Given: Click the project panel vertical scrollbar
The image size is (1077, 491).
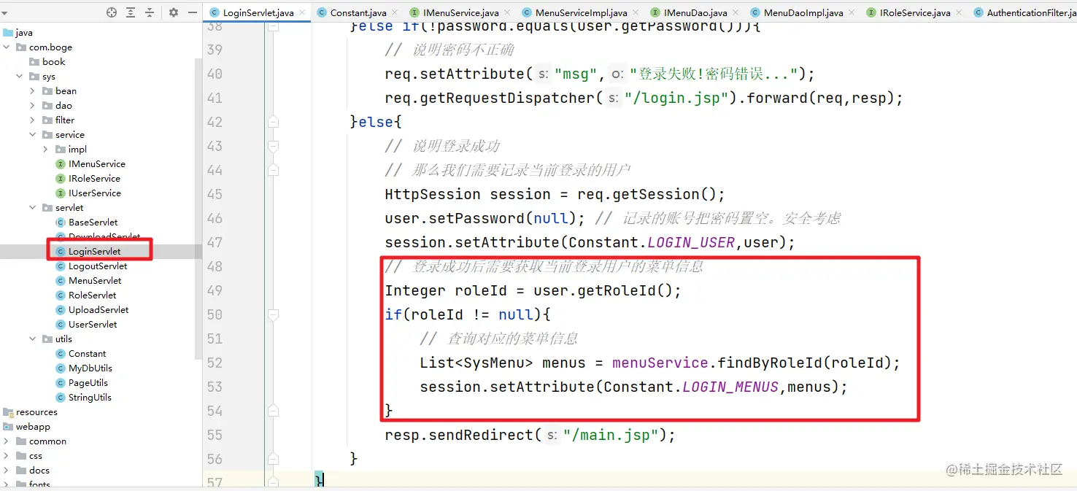Looking at the screenshot, I should [x=198, y=208].
